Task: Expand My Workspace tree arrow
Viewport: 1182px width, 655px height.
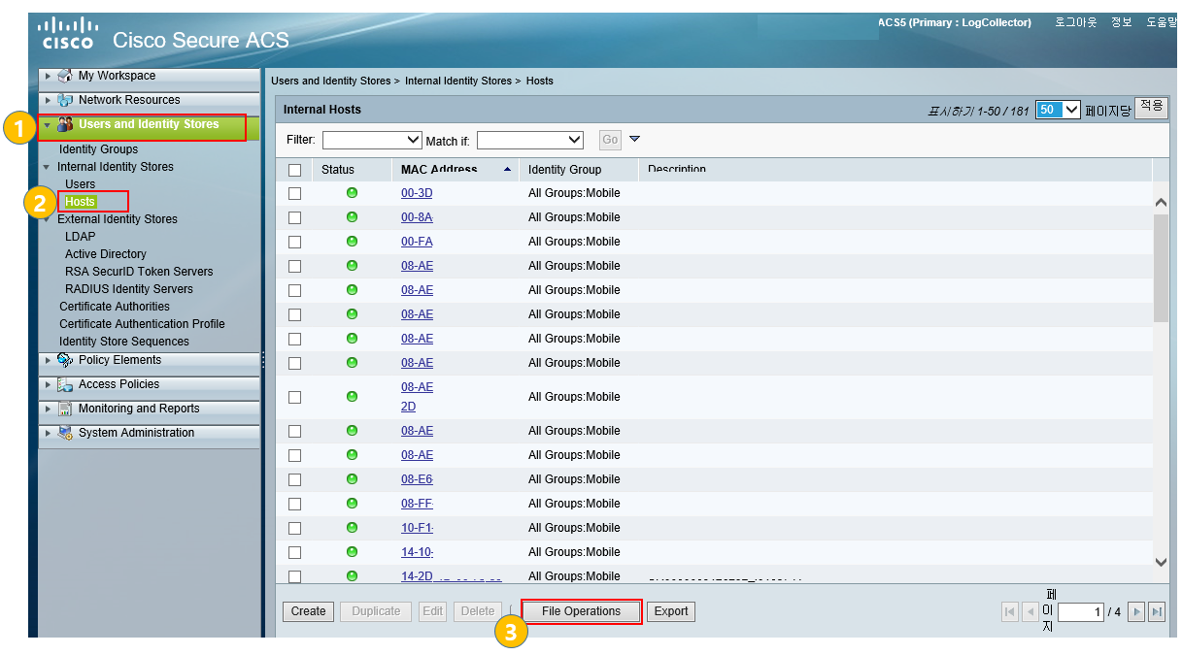Action: 48,76
